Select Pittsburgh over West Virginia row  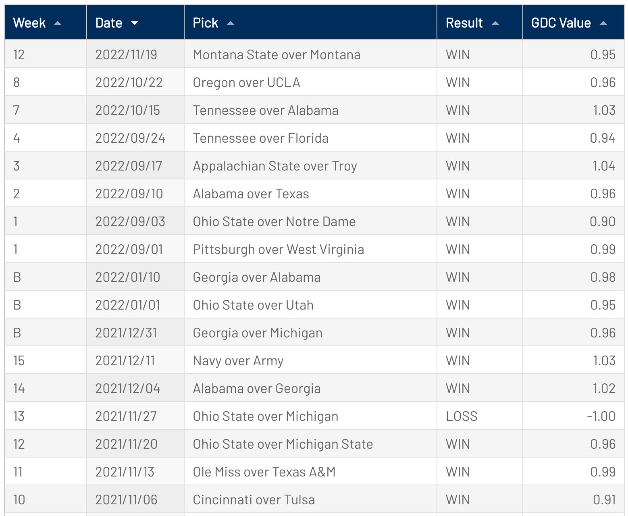pos(278,249)
